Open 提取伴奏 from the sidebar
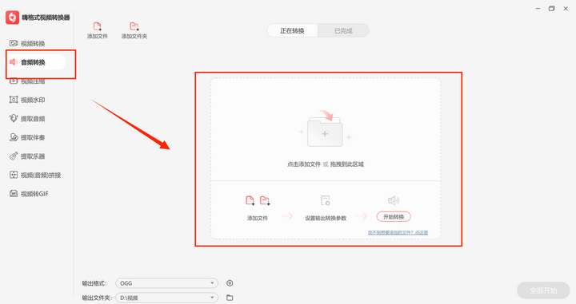The width and height of the screenshot is (576, 304). tap(27, 138)
